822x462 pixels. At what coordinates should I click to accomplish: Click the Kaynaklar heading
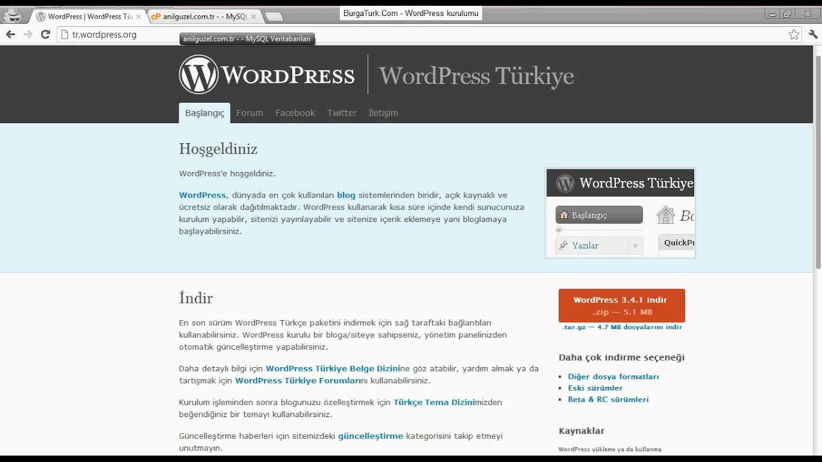[x=581, y=431]
